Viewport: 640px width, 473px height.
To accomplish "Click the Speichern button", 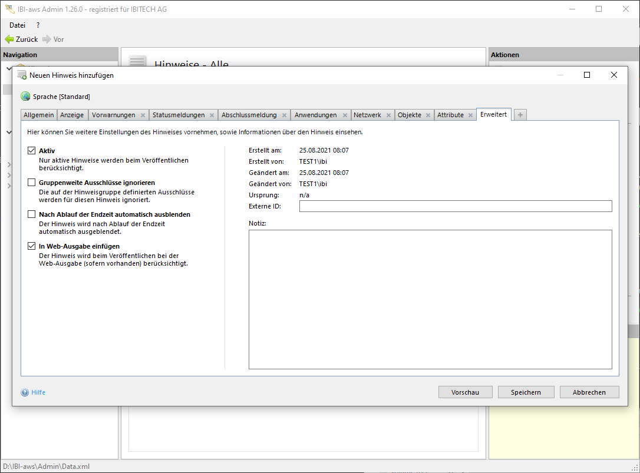I will point(526,392).
